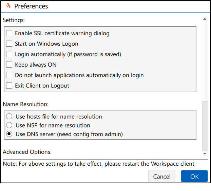The height and width of the screenshot is (191, 211).
Task: Click the empty scrollbar track above thumb
Action: [x=205, y=62]
